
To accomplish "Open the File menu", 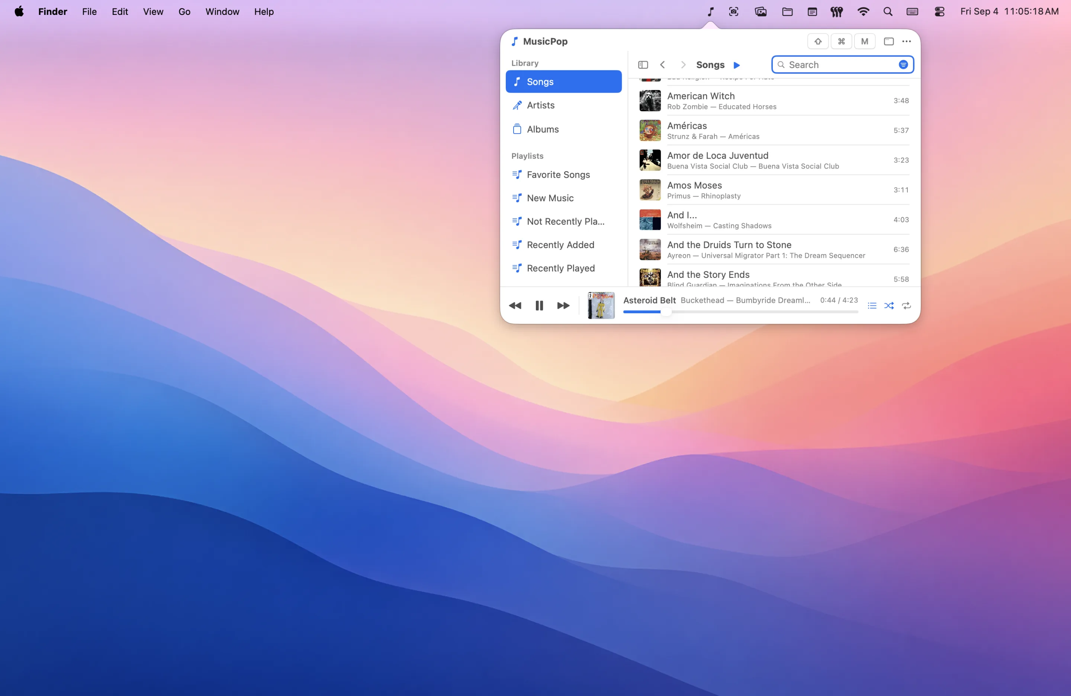I will 89,12.
